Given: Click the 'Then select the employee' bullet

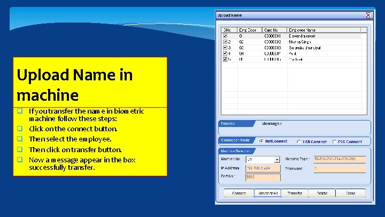Looking at the screenshot, I should 70,139.
